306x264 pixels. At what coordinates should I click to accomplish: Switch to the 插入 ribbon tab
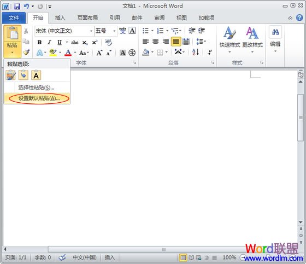point(60,18)
